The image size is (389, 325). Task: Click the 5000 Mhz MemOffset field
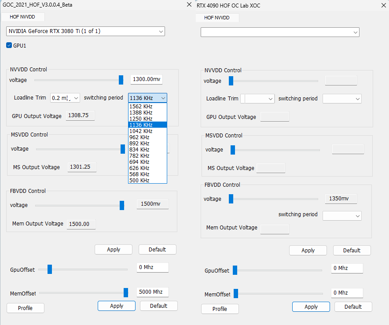point(152,292)
